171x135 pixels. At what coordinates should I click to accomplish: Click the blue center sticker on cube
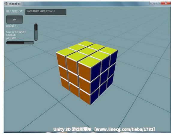[x=104, y=77]
